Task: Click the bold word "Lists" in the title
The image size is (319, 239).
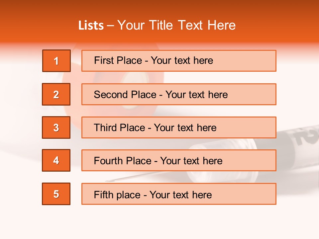Action: click(x=91, y=26)
